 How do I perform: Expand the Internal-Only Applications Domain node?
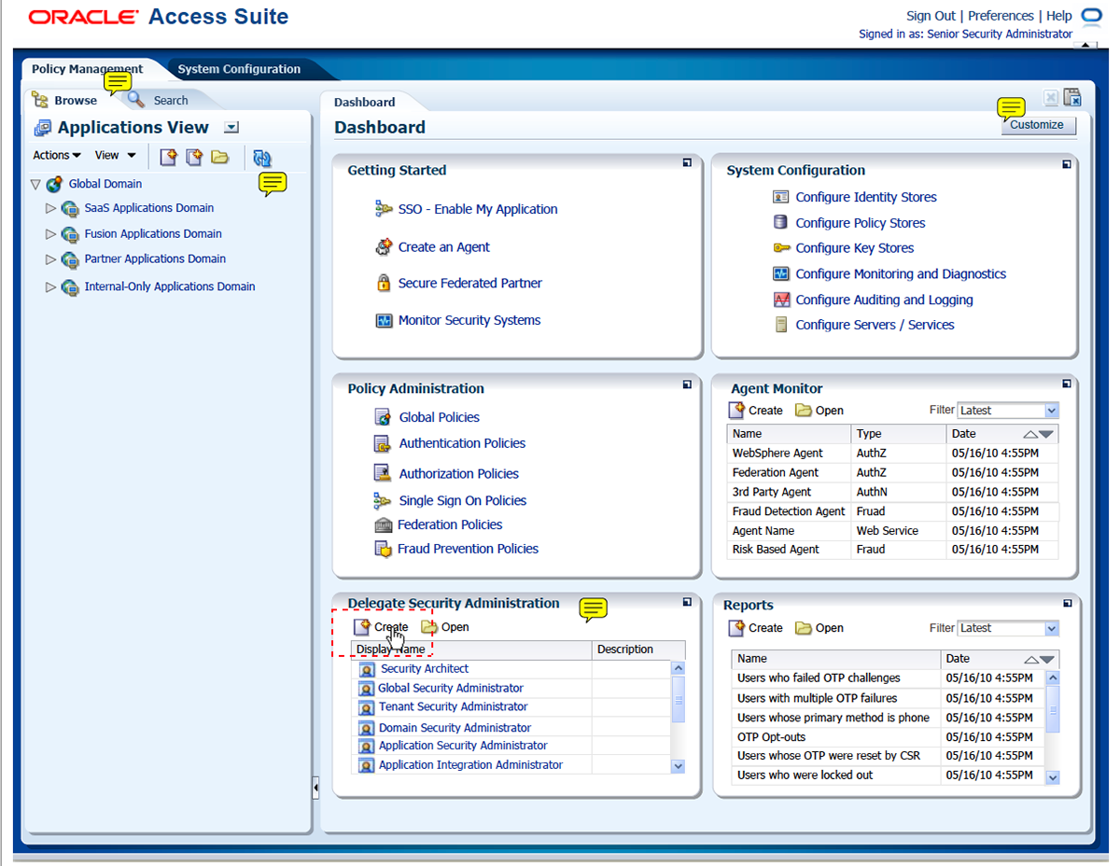click(51, 287)
